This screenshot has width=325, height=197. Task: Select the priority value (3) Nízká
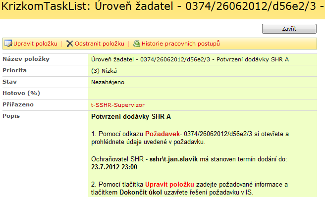(x=104, y=71)
